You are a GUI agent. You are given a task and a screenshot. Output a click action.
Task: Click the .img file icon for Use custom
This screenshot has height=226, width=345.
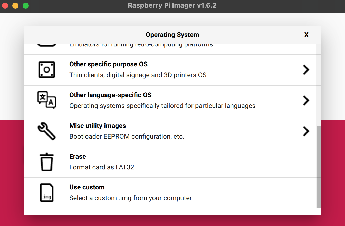point(47,192)
